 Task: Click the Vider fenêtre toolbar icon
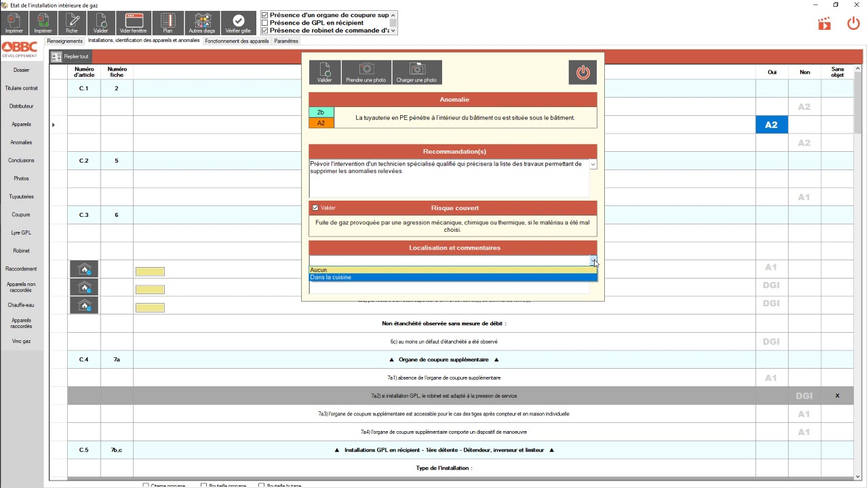[x=133, y=23]
